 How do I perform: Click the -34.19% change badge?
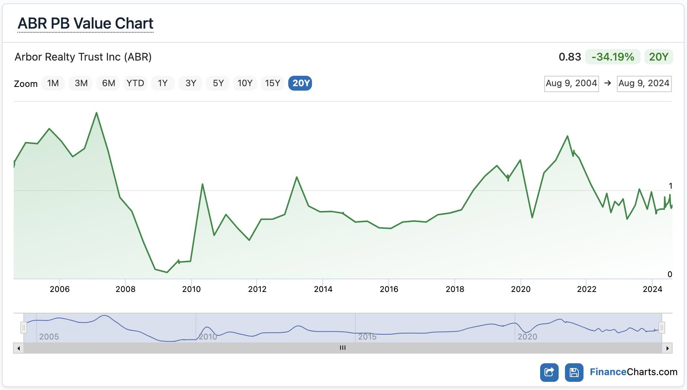(x=612, y=57)
